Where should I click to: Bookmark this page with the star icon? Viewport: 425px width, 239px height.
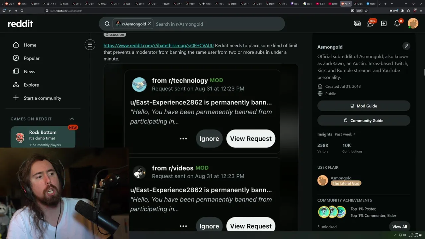[x=366, y=11]
